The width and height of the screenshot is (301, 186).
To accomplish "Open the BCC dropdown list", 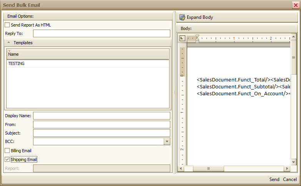I will 167,142.
